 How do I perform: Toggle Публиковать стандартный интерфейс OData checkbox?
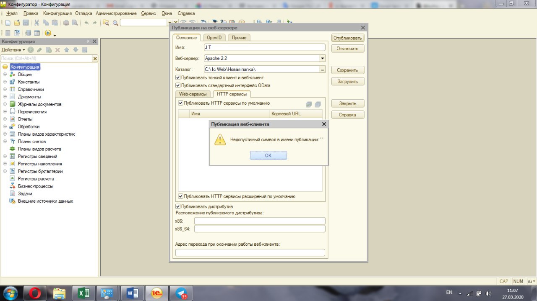point(178,85)
